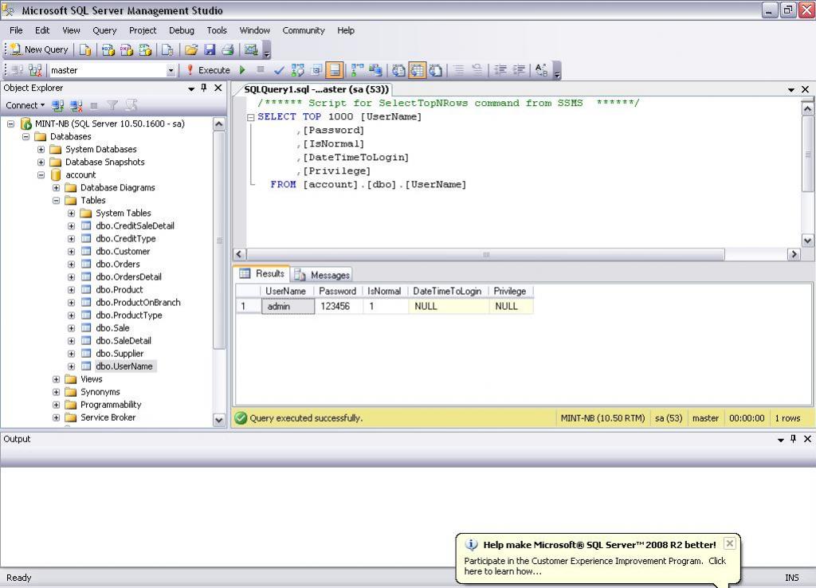
Task: Click the Increase Indent icon
Action: [519, 70]
